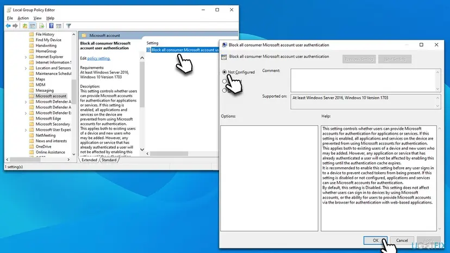Click the Supported on text field
Viewport: 450px width, 253px height.
coord(366,102)
